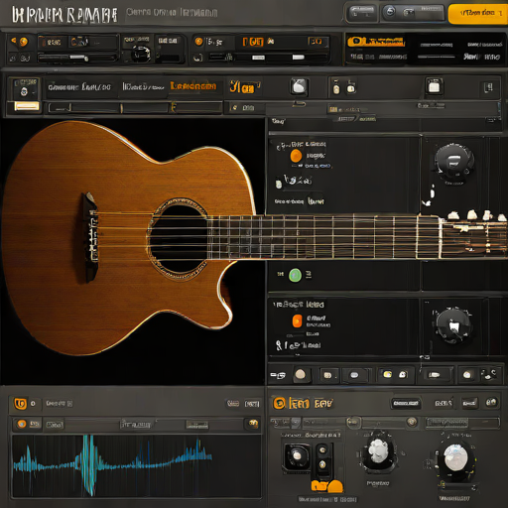508x508 pixels.
Task: Toggle the green round button under the guitar neck
Action: pos(295,275)
